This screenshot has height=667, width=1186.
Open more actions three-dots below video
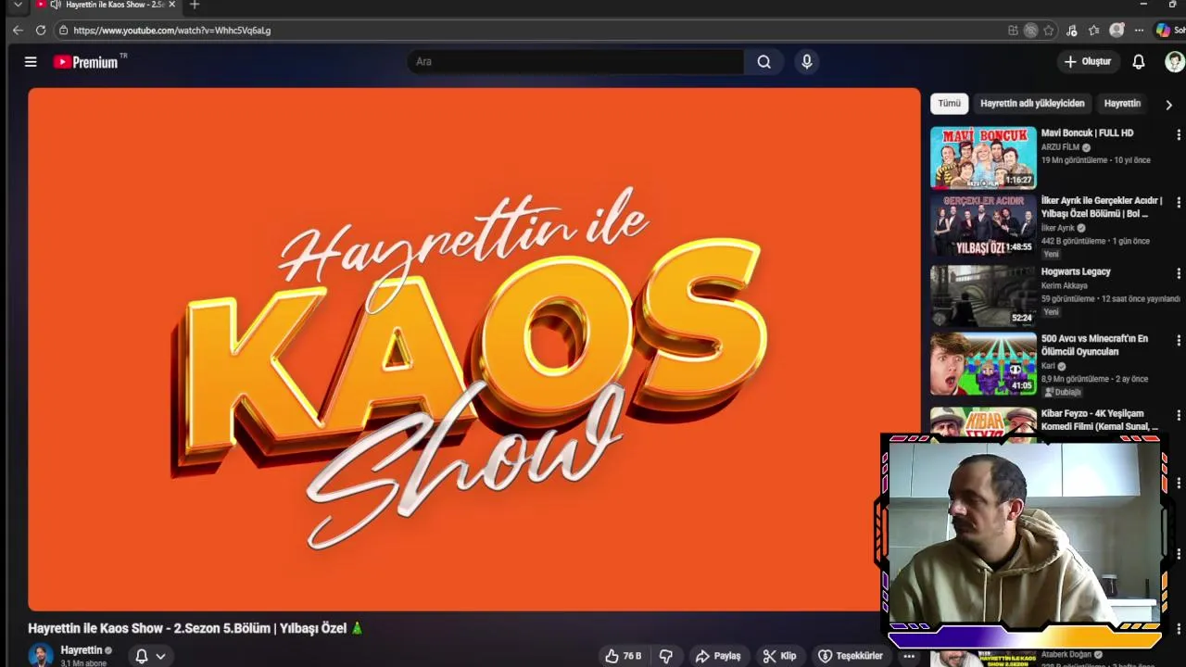point(909,656)
